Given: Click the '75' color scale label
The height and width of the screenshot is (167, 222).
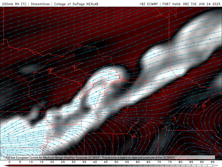Looking at the screenshot, I should pos(170,162).
